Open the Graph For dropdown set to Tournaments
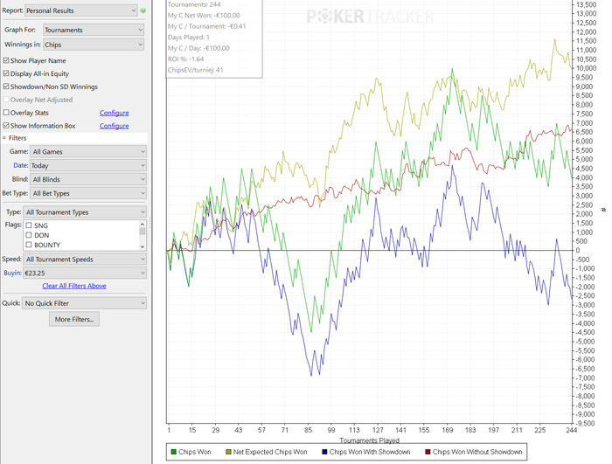This screenshot has width=612, height=464. pos(94,30)
